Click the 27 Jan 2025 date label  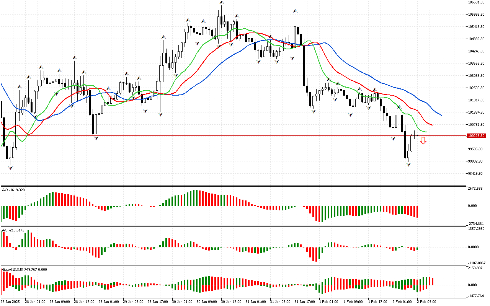(10, 301)
